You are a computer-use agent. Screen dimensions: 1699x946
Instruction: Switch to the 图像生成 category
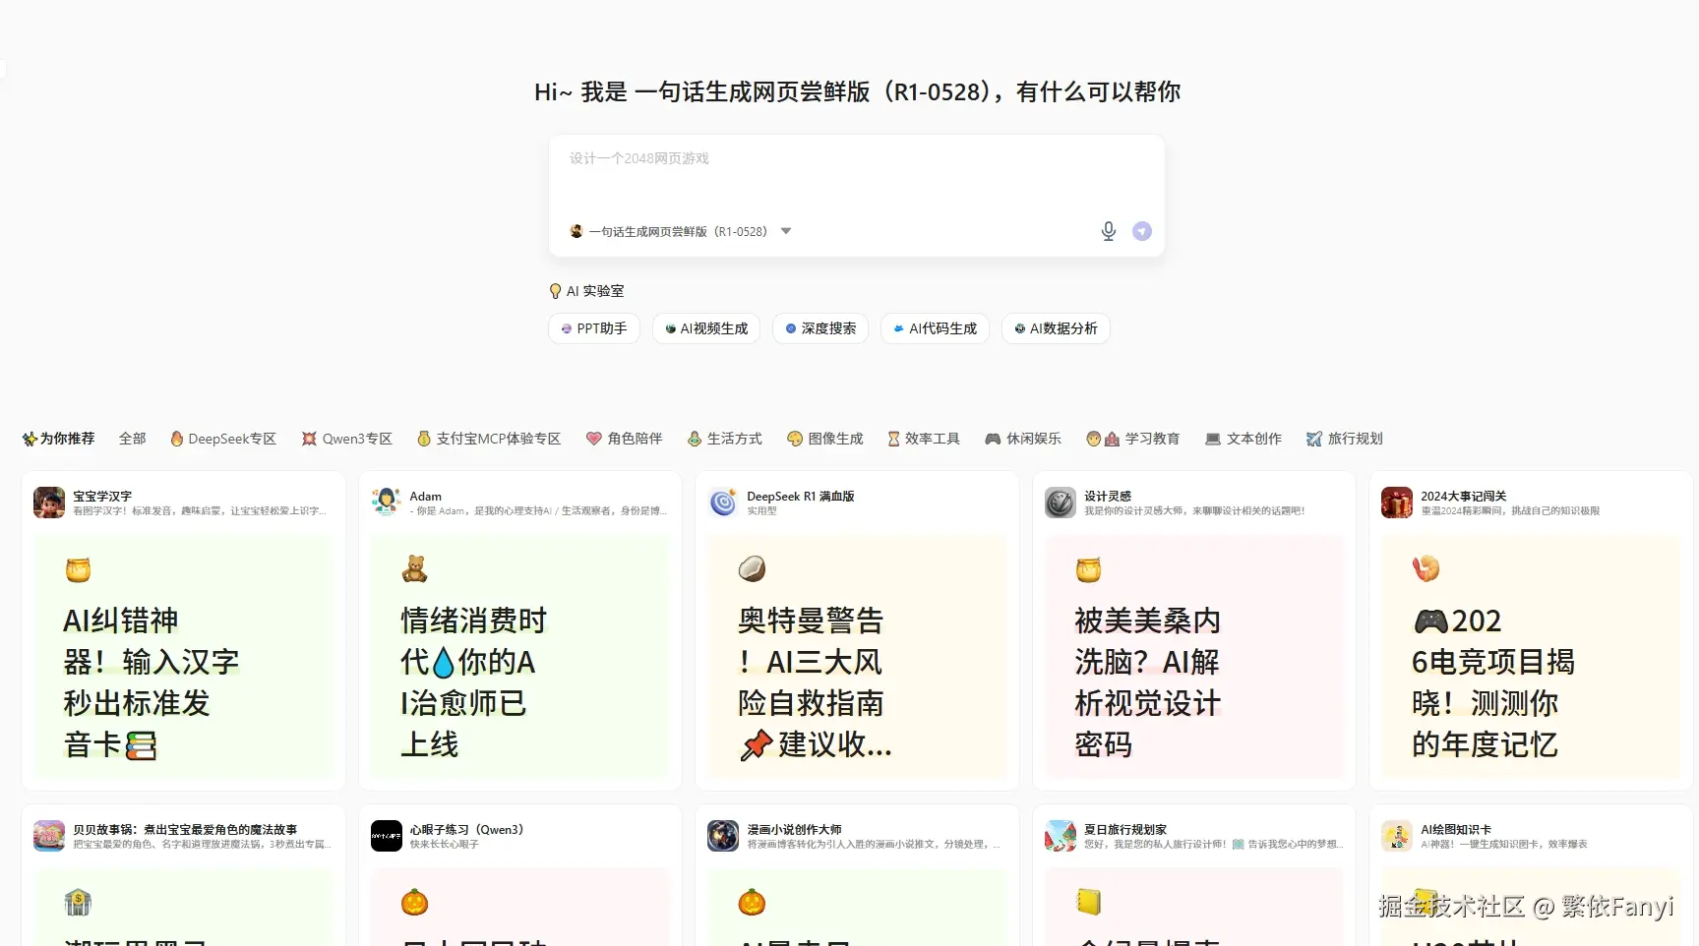point(825,439)
